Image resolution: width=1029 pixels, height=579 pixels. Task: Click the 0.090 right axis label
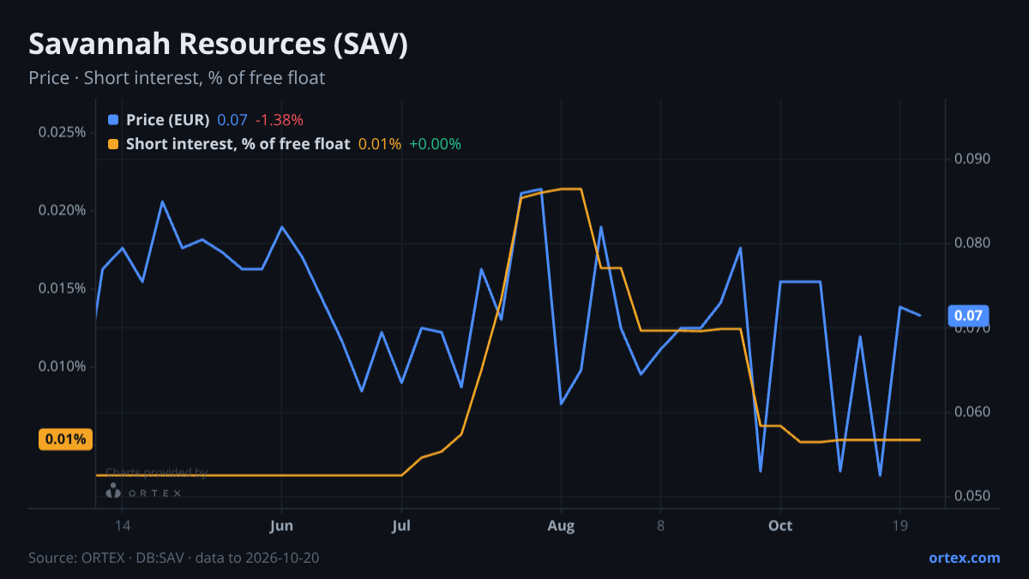click(x=972, y=159)
